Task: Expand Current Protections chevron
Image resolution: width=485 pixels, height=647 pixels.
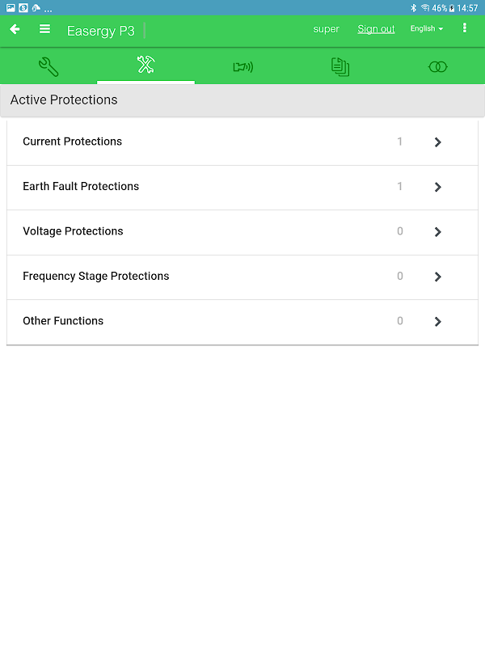Action: tap(437, 142)
